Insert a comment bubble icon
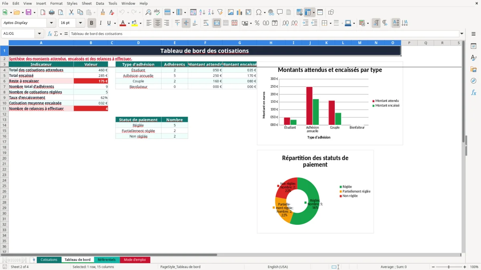The width and height of the screenshot is (481, 270). 280,12
